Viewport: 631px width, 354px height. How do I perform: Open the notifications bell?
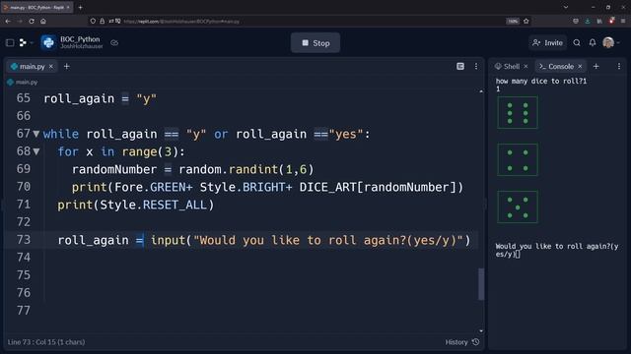[593, 42]
